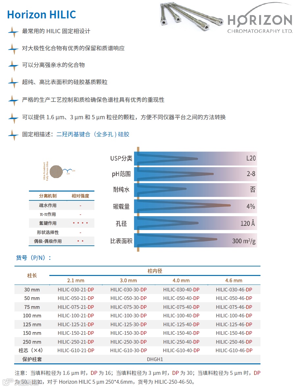The width and height of the screenshot is (296, 388).
Task: Click part number HILIC-G10-21-DP
Action: [76, 351]
